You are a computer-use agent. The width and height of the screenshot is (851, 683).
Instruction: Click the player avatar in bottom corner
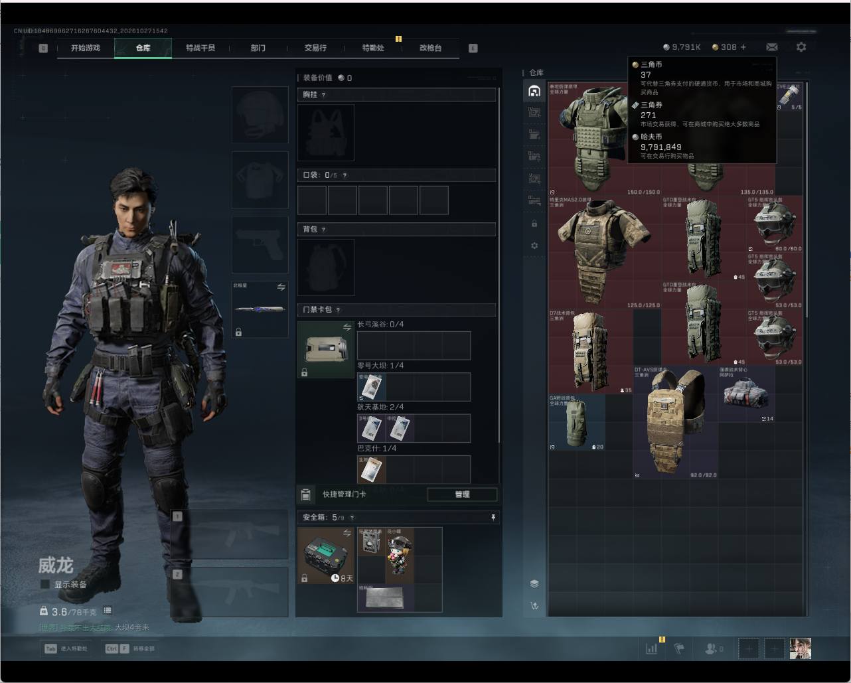point(800,648)
